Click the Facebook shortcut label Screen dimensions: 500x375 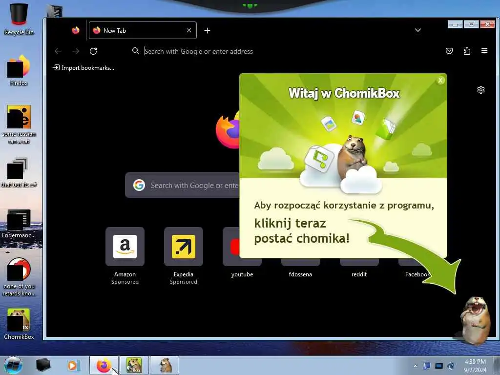(x=418, y=274)
